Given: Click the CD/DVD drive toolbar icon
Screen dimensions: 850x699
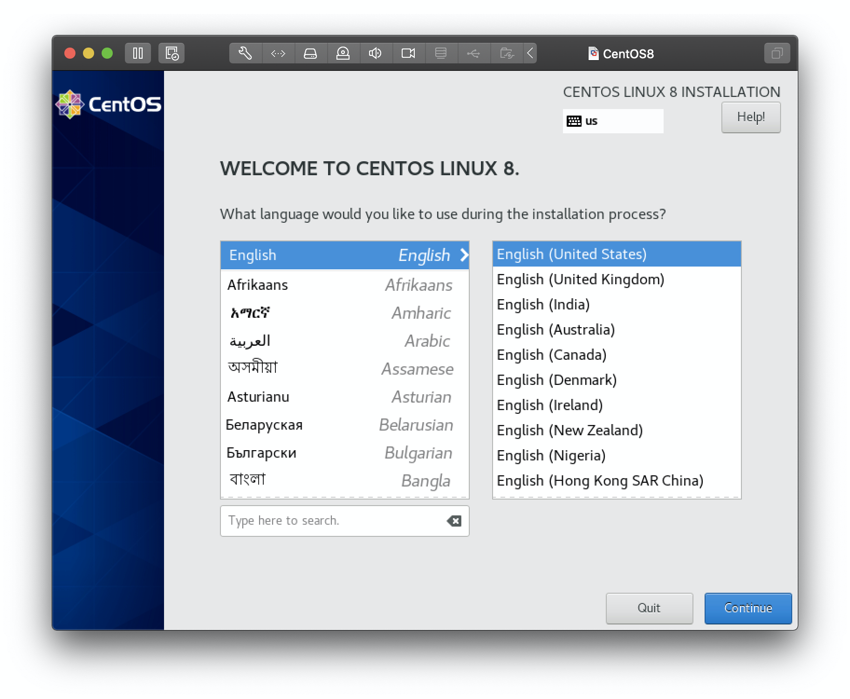Looking at the screenshot, I should (343, 53).
